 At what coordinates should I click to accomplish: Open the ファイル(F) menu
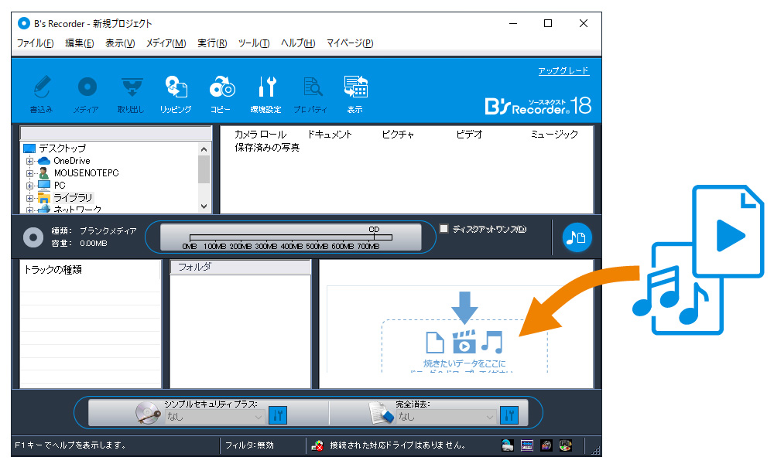[x=35, y=43]
